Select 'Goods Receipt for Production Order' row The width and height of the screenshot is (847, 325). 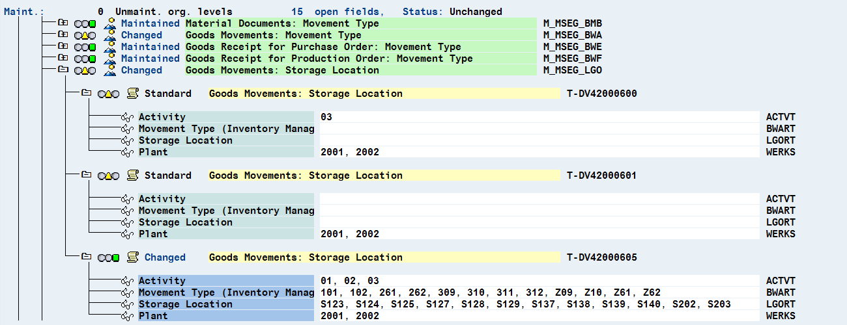(360, 58)
